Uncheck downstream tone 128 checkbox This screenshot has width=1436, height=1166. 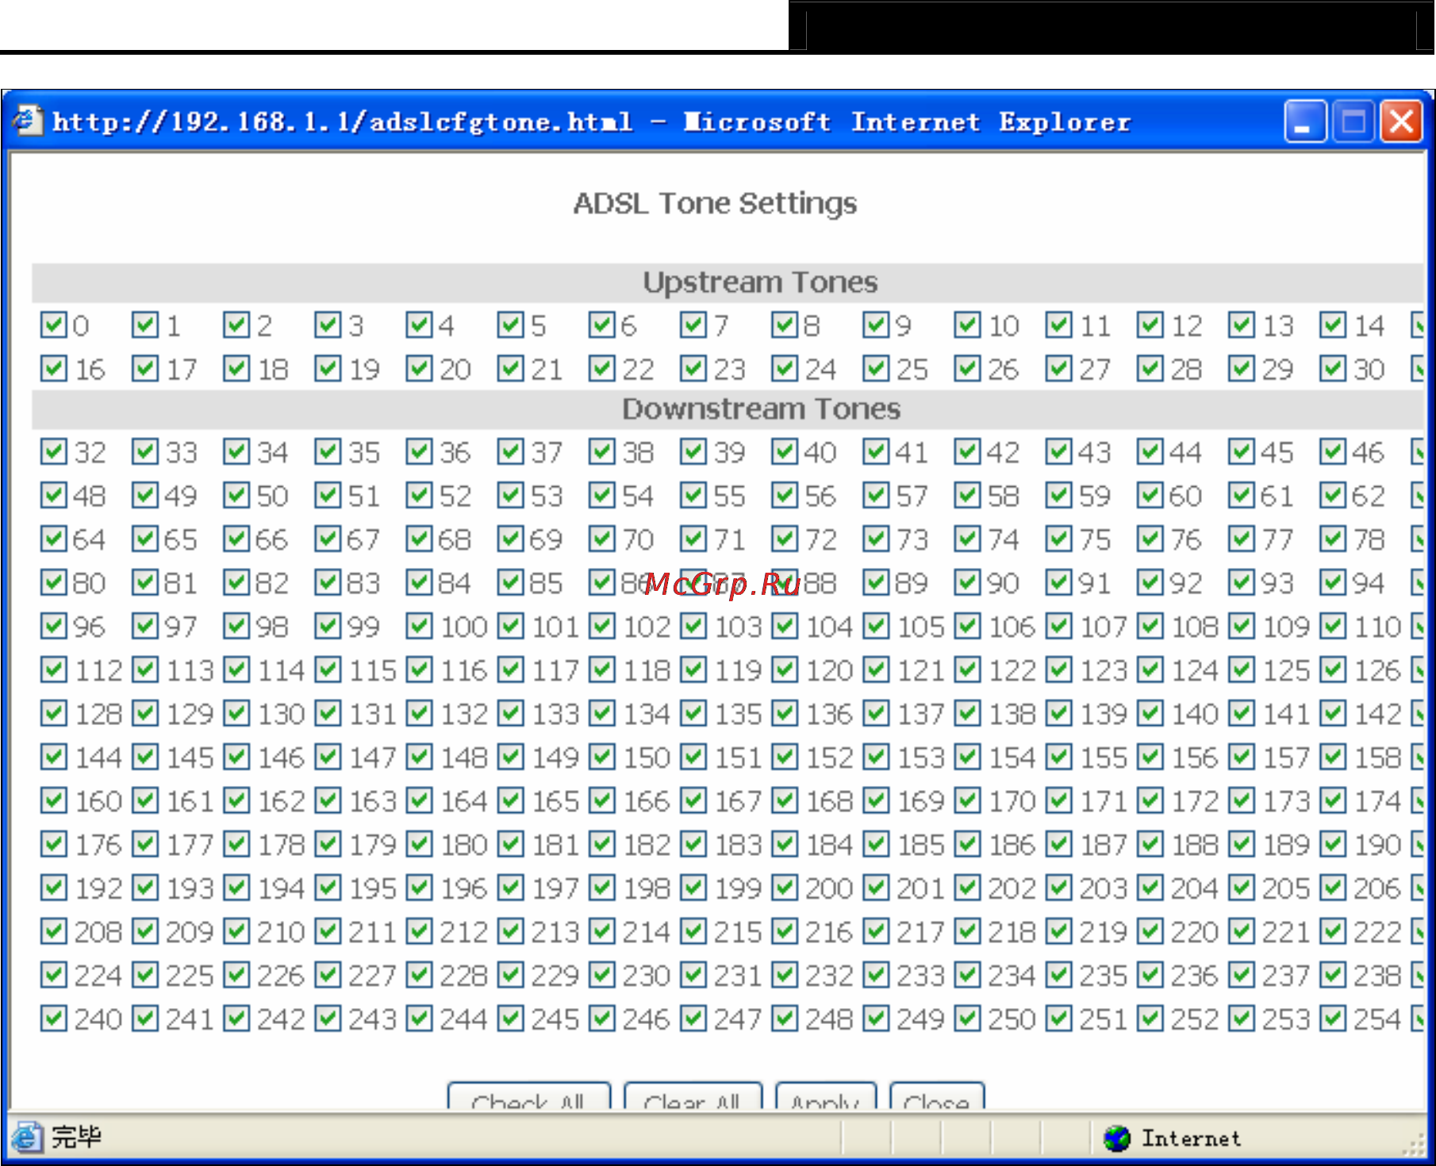[54, 713]
